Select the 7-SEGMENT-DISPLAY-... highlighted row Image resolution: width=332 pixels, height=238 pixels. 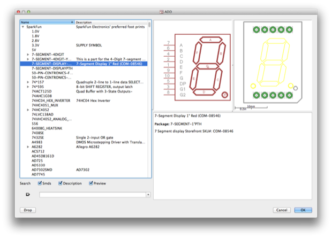[84, 64]
